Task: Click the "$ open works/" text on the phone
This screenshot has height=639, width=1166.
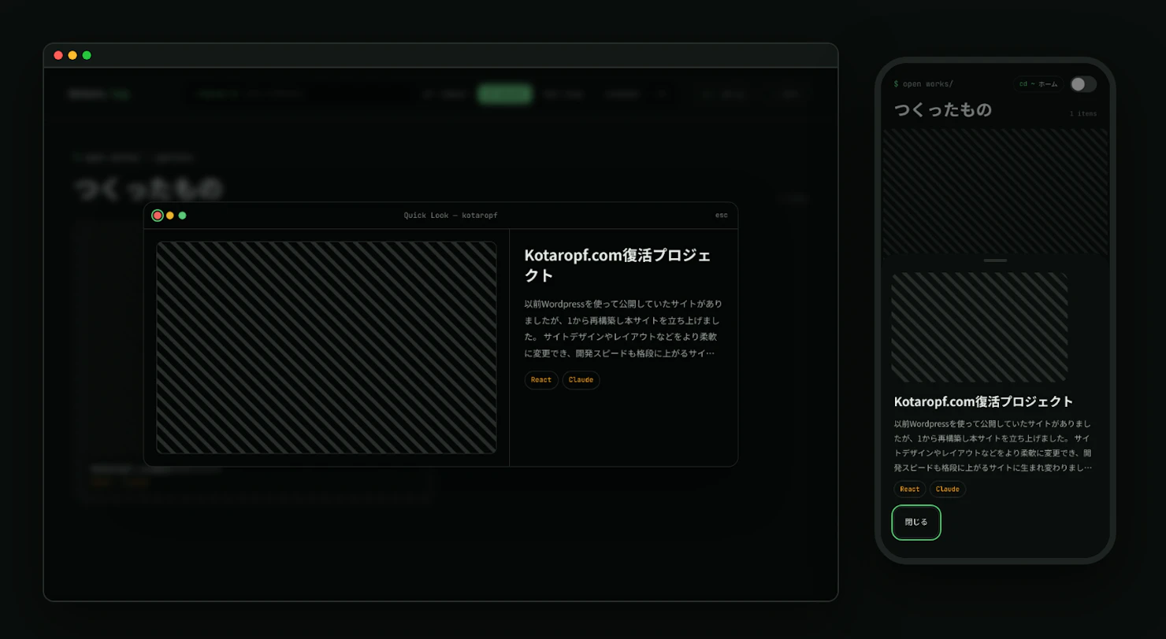Action: pos(923,83)
